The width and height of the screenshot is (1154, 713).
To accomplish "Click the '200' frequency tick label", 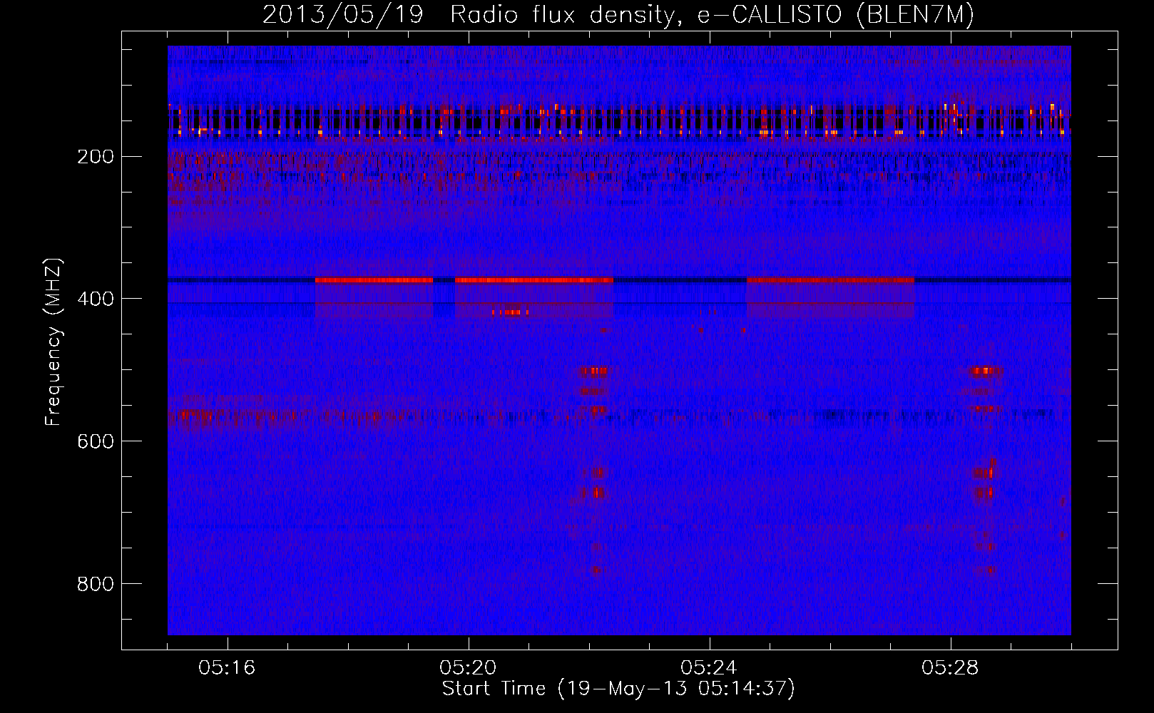I will pyautogui.click(x=95, y=157).
